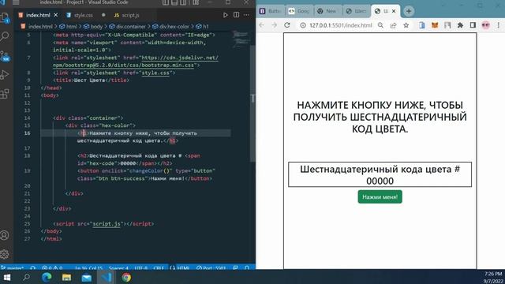The width and height of the screenshot is (505, 284).
Task: Open the Extensions view in VS Code
Action: pos(5,94)
